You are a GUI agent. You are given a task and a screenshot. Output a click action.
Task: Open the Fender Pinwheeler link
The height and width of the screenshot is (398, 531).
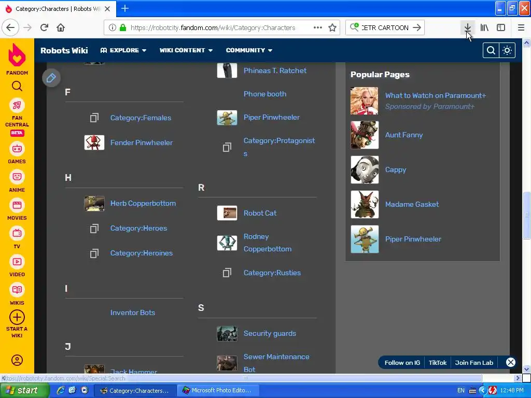pos(141,143)
